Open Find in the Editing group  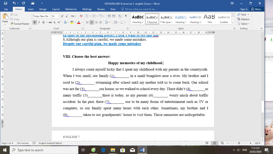point(242,14)
